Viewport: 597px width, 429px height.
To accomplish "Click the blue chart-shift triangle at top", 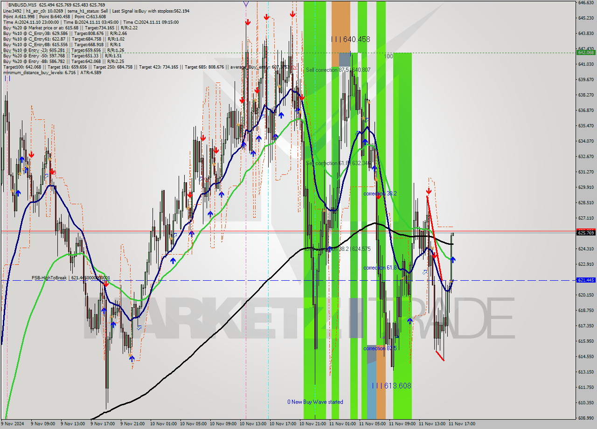I will point(246,4).
